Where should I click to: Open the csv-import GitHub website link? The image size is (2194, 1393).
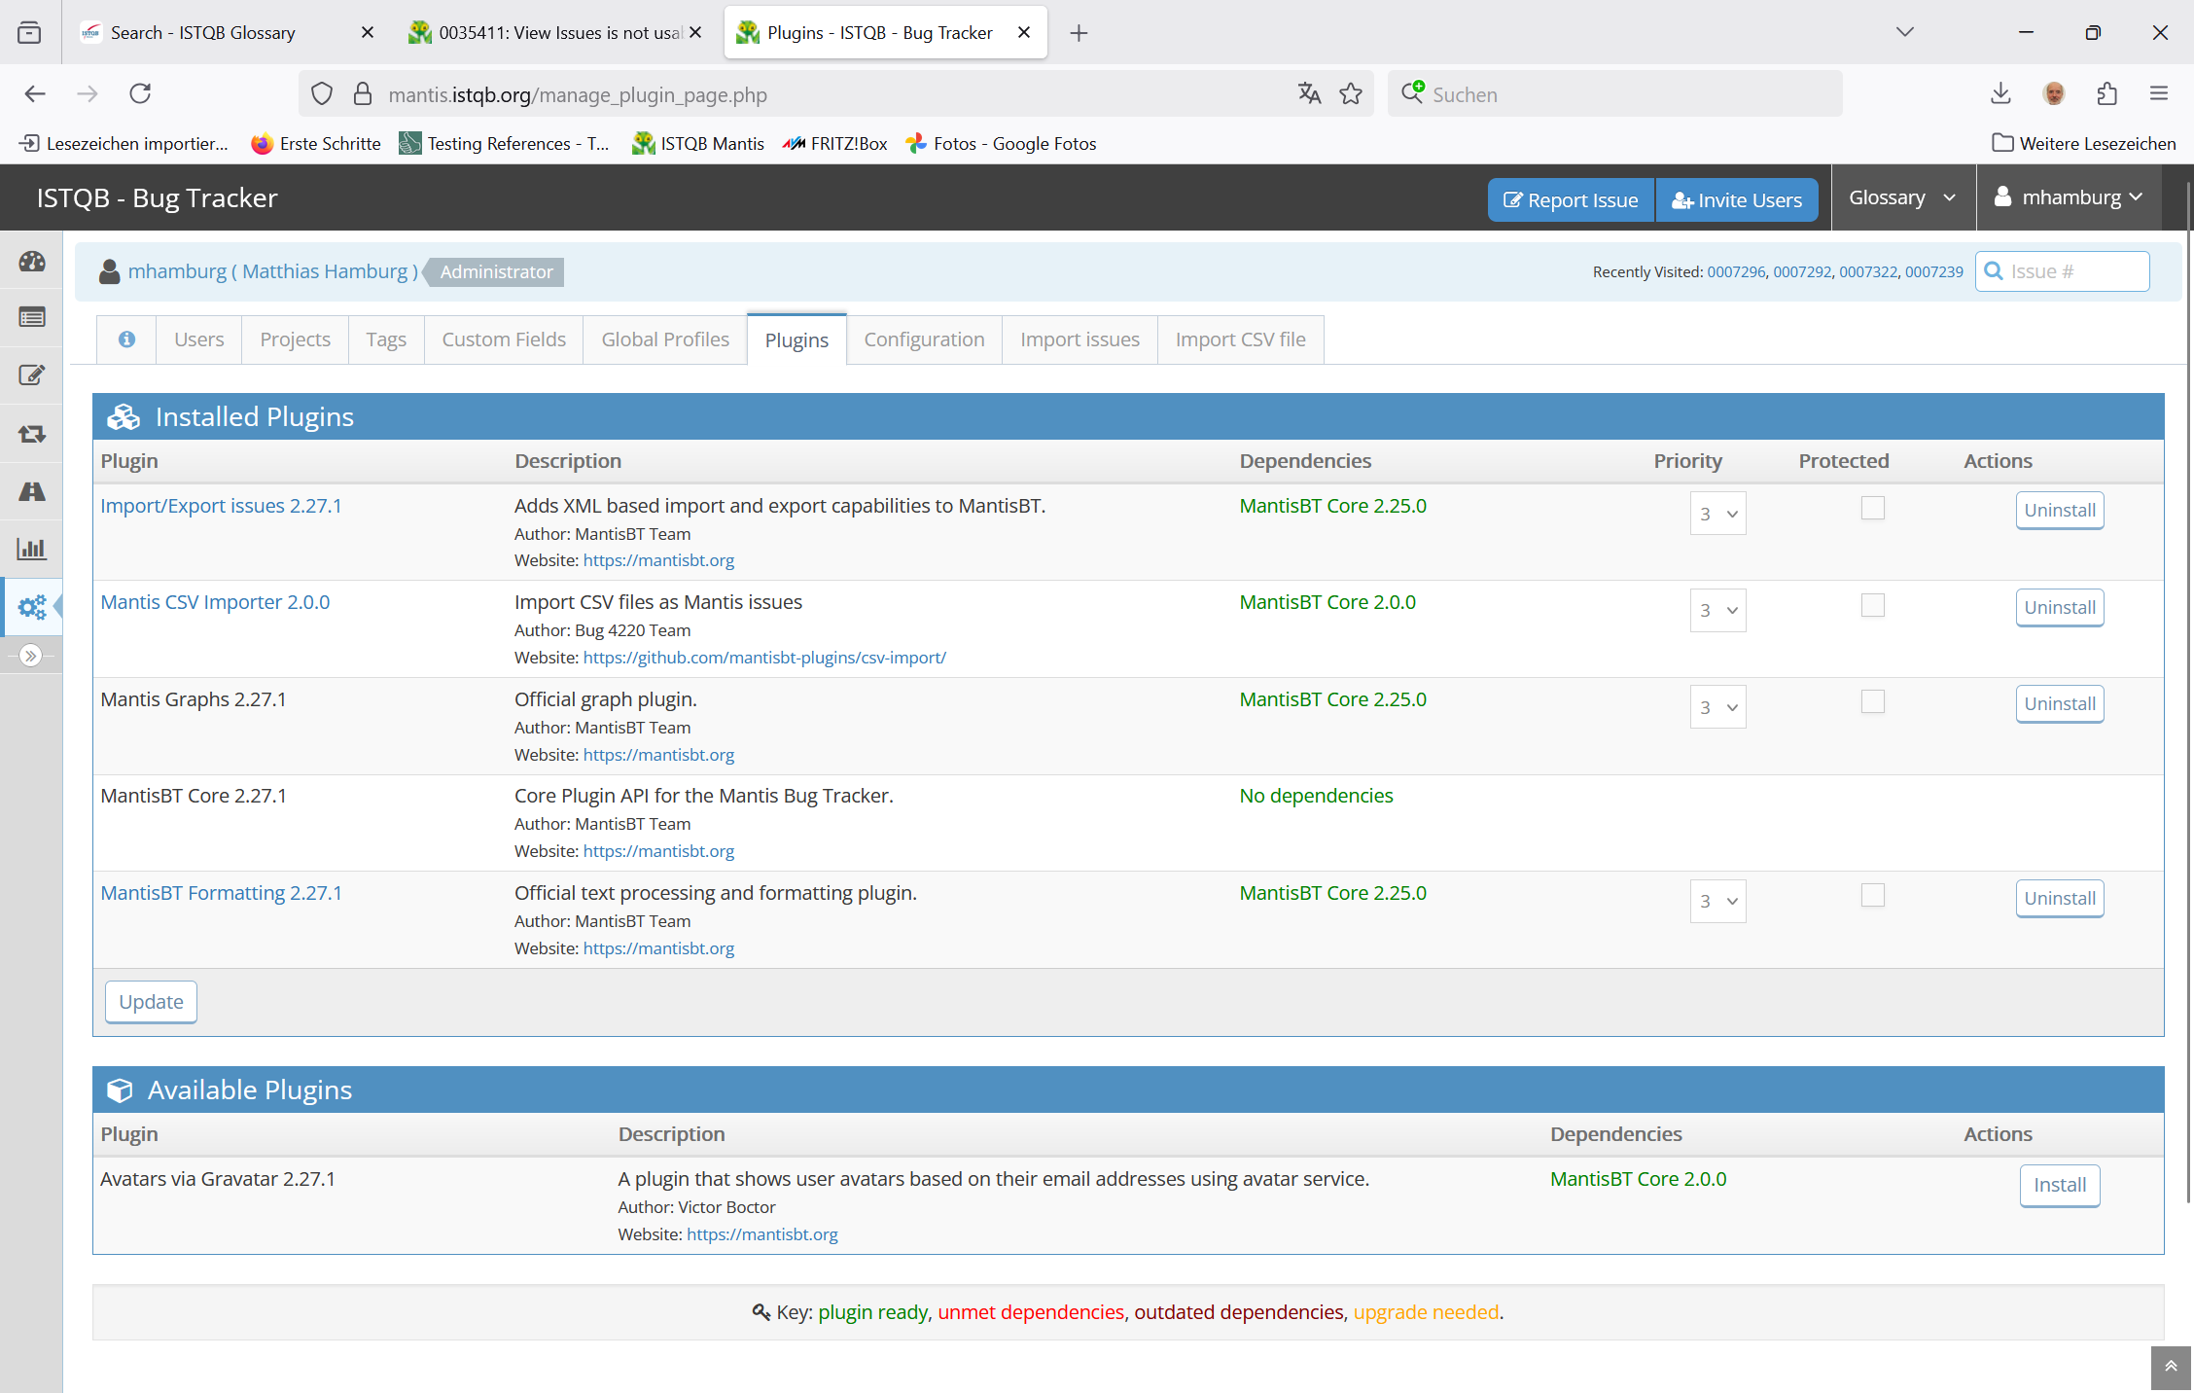pyautogui.click(x=764, y=658)
